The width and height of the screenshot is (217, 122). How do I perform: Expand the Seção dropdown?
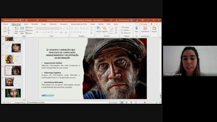tap(29, 33)
